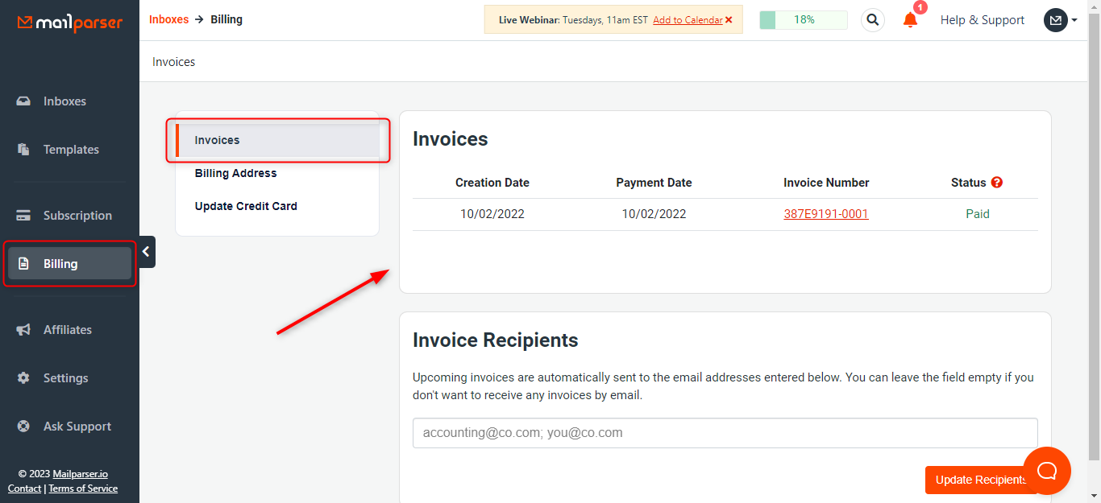Screen dimensions: 1101x503
Task: Click the Billing sidebar icon
Action: tap(60, 263)
